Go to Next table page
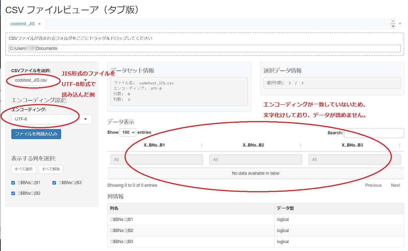Image resolution: width=408 pixels, height=251 pixels. pos(395,185)
